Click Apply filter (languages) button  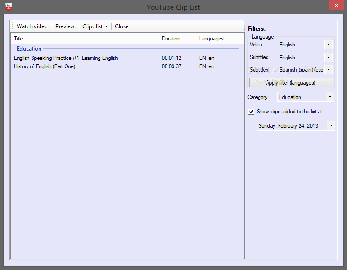coord(291,83)
